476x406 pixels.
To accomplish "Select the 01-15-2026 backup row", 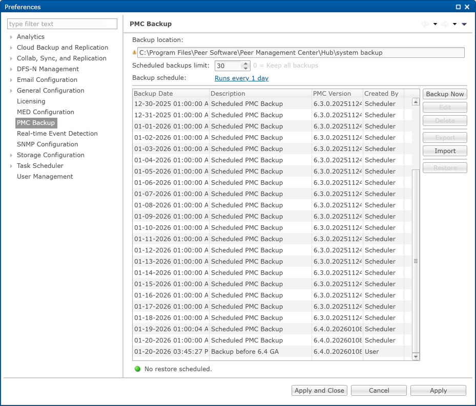I will (x=272, y=284).
